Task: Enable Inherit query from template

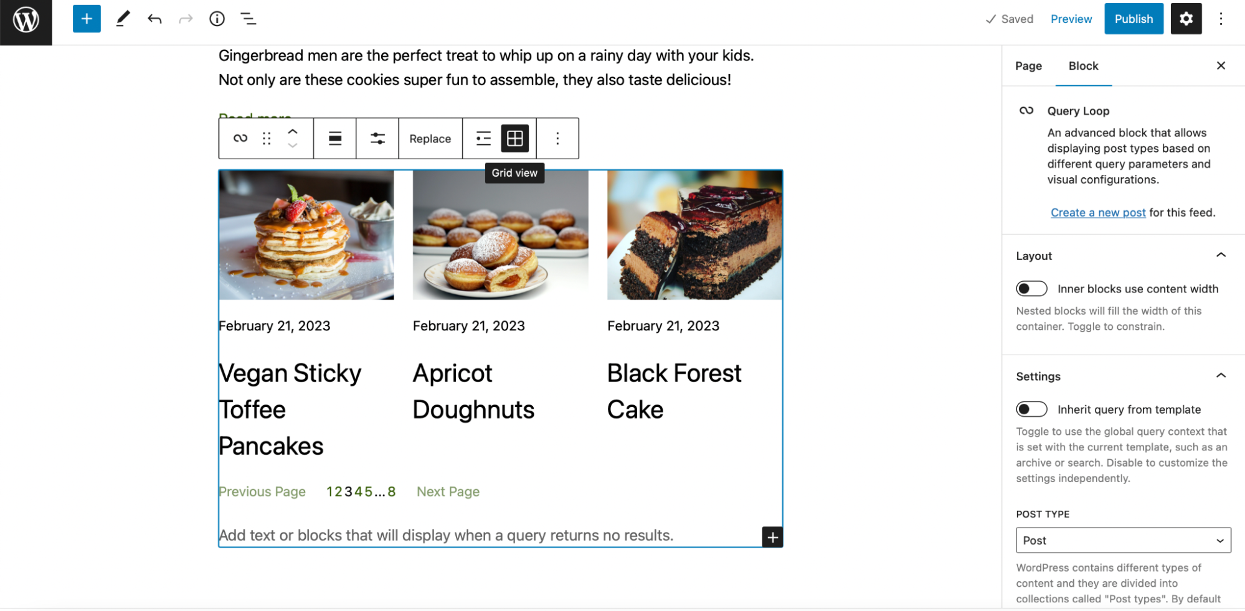Action: [x=1031, y=409]
